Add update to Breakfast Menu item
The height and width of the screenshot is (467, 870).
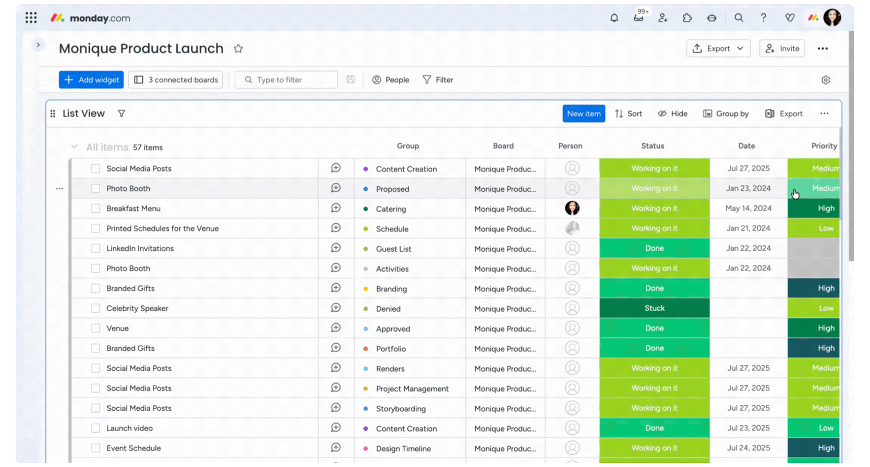[336, 208]
